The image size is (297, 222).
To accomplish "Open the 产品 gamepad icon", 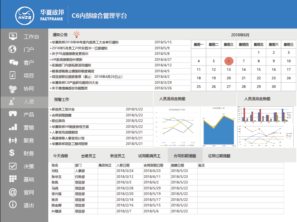I will (x=13, y=115).
